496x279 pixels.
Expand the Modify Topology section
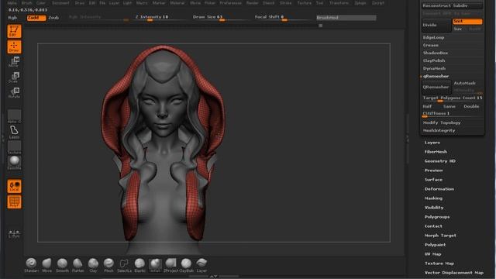442,122
